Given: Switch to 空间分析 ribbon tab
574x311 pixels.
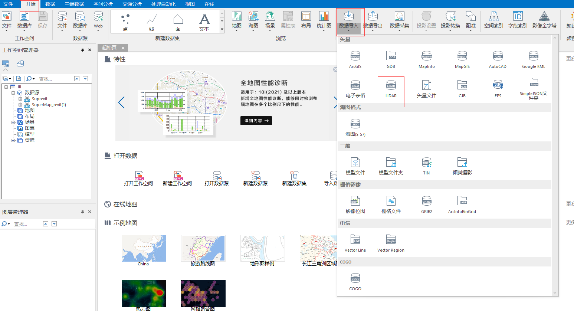Looking at the screenshot, I should click(103, 4).
